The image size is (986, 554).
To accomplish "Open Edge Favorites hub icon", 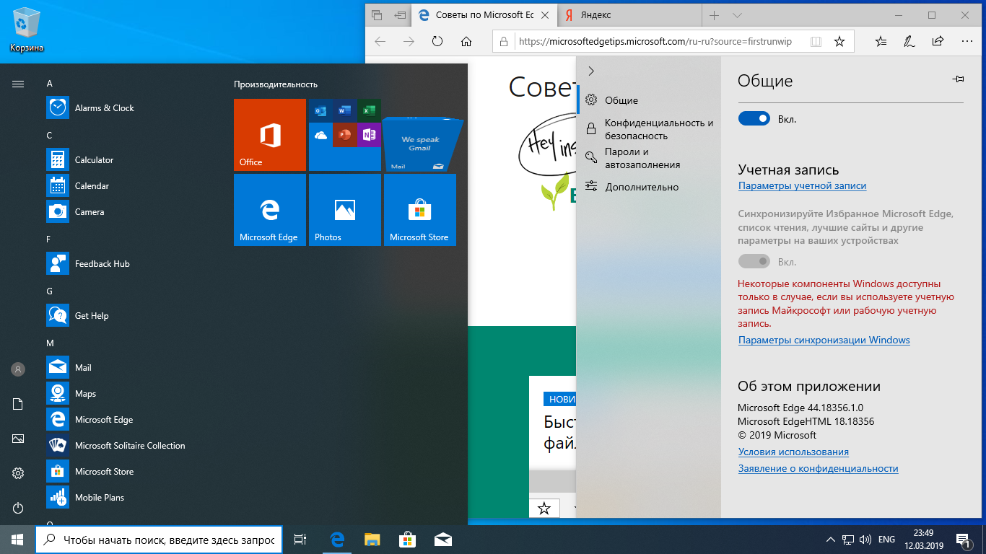I will coord(881,41).
